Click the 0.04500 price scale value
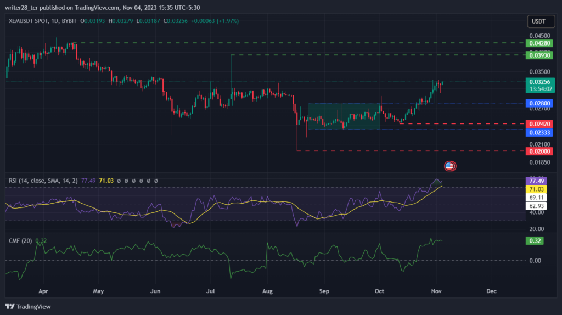This screenshot has height=315, width=562. pos(539,36)
